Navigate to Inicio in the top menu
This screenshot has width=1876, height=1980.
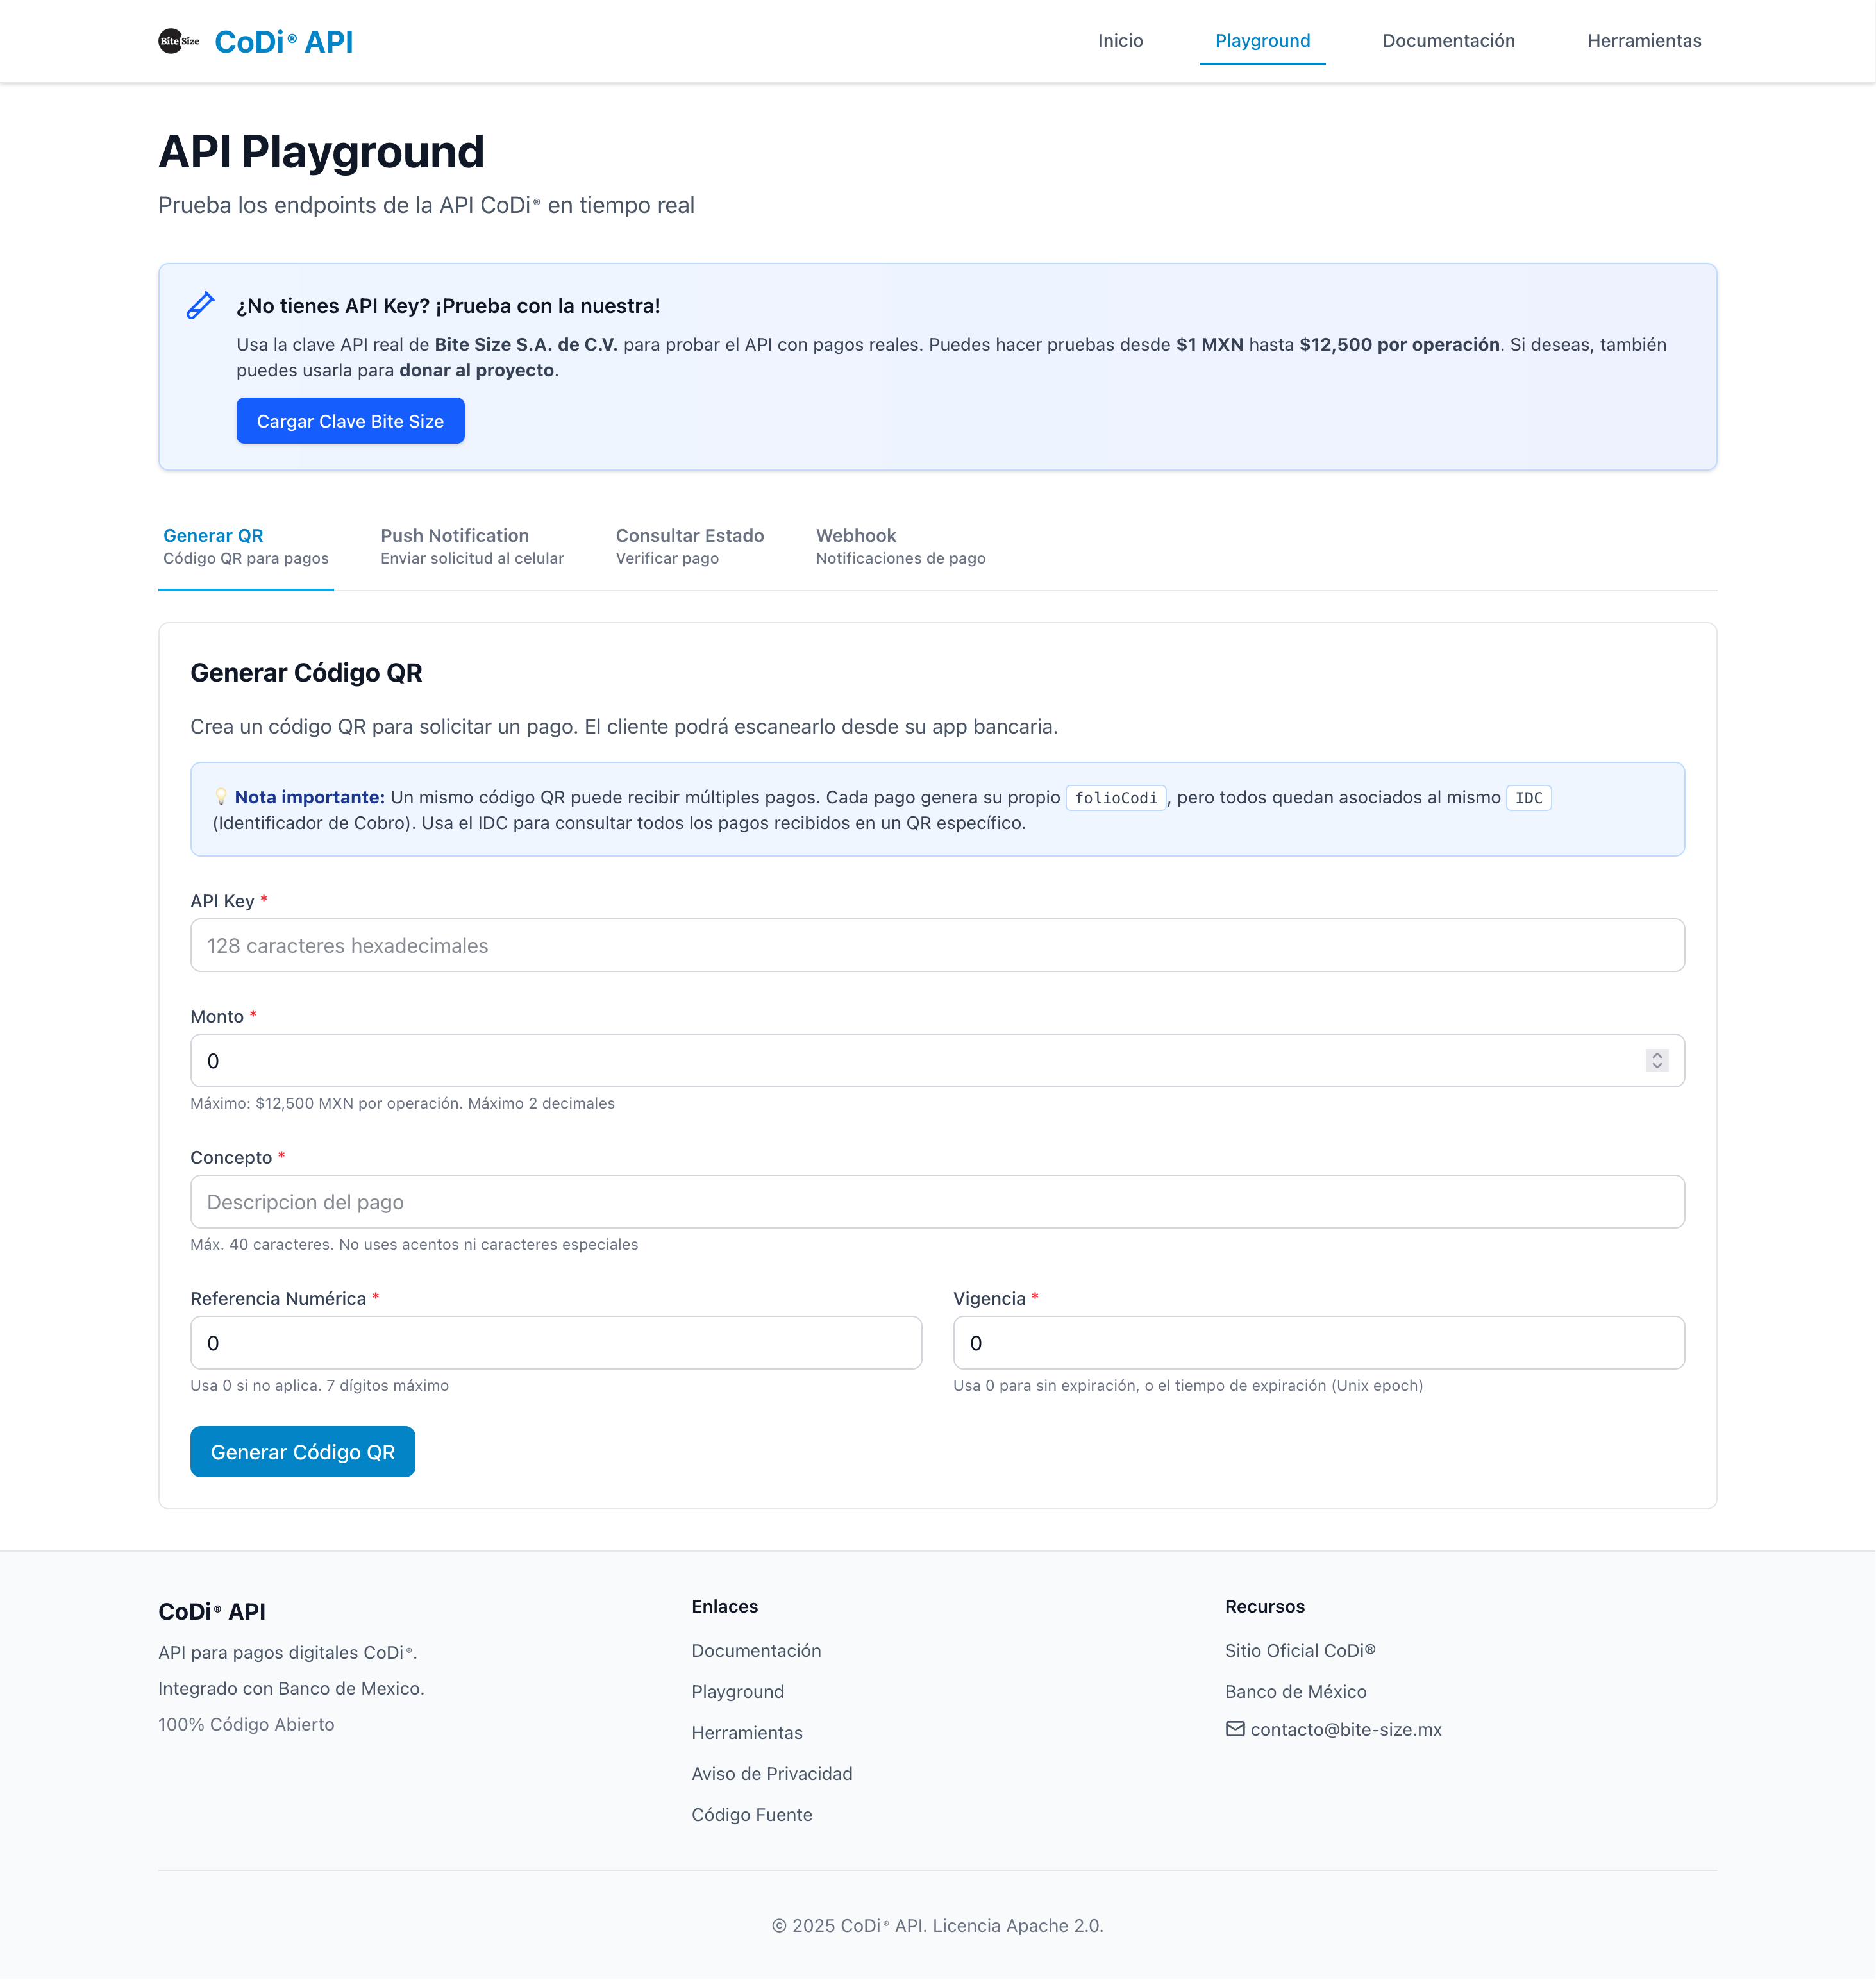(x=1121, y=41)
